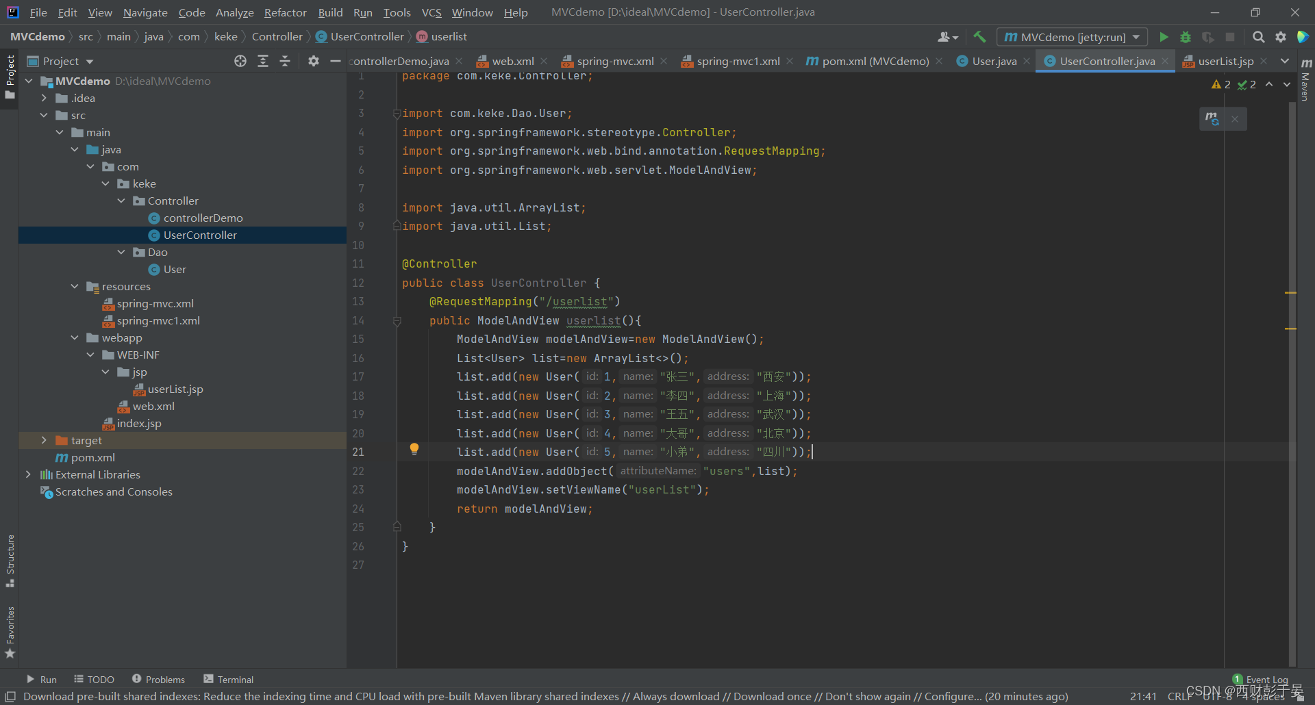Open the VCS menu
Image resolution: width=1315 pixels, height=705 pixels.
[x=431, y=12]
